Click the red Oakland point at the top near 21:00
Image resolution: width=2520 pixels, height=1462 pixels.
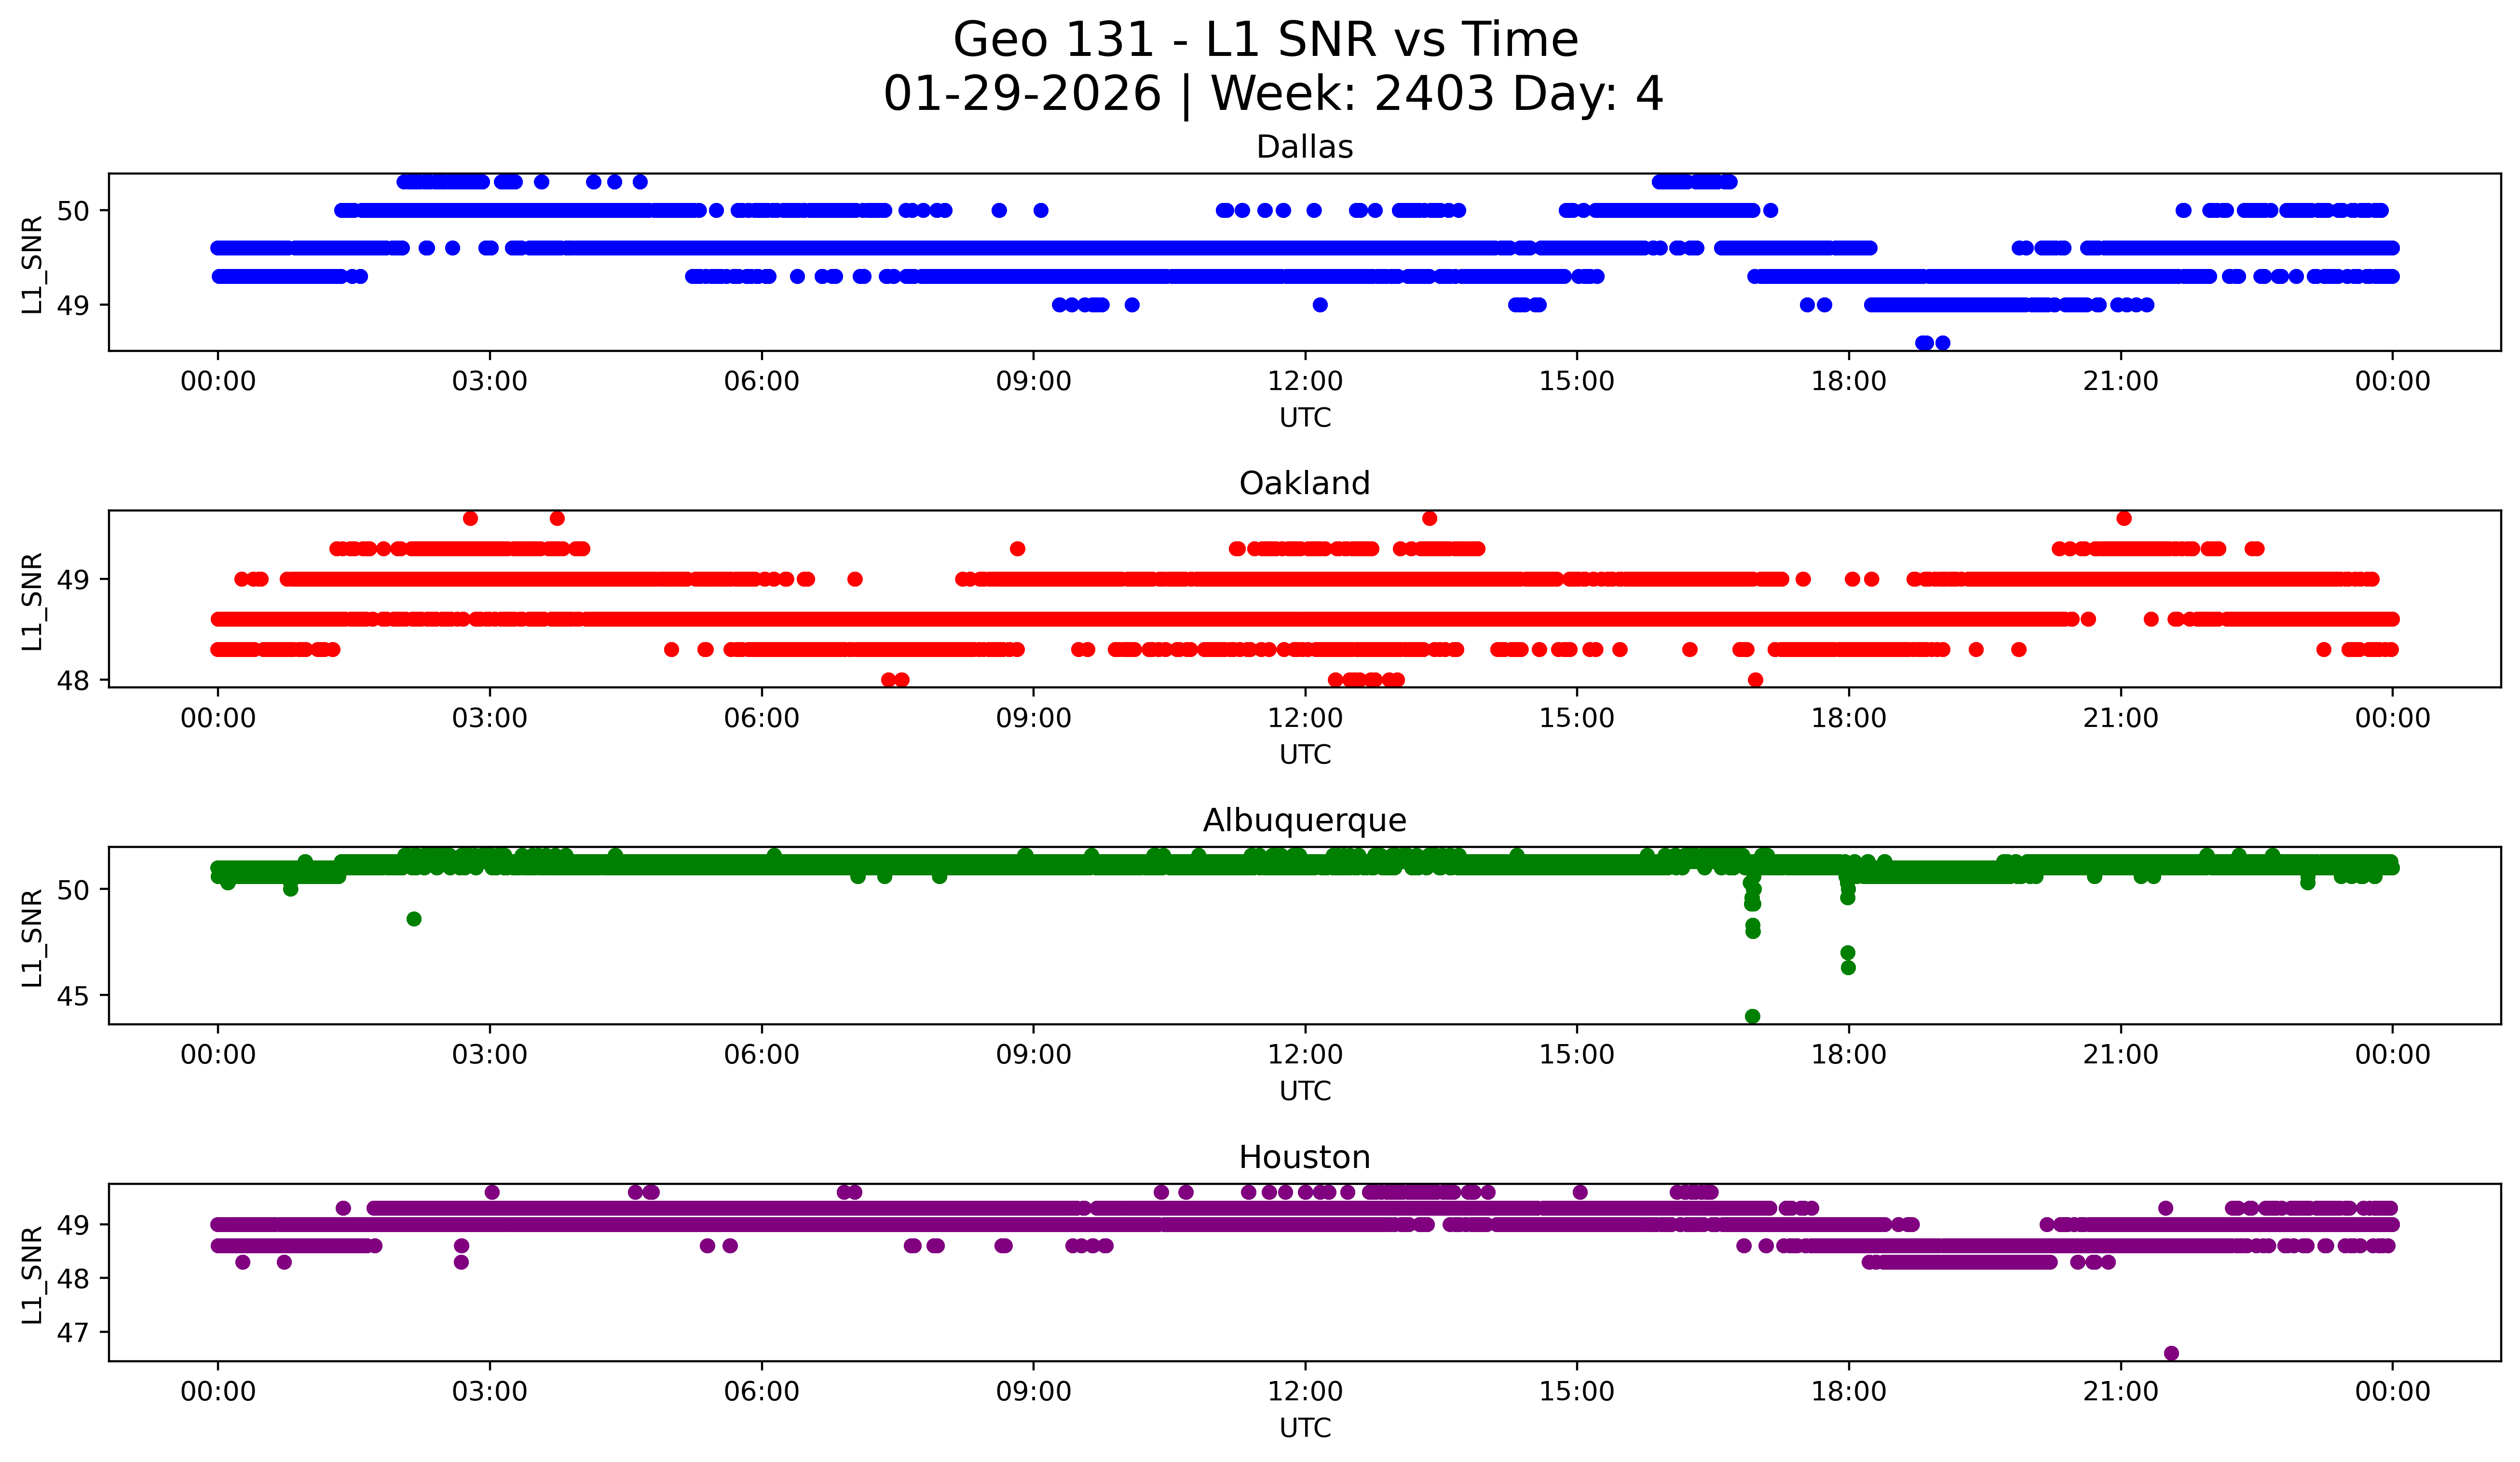2124,519
